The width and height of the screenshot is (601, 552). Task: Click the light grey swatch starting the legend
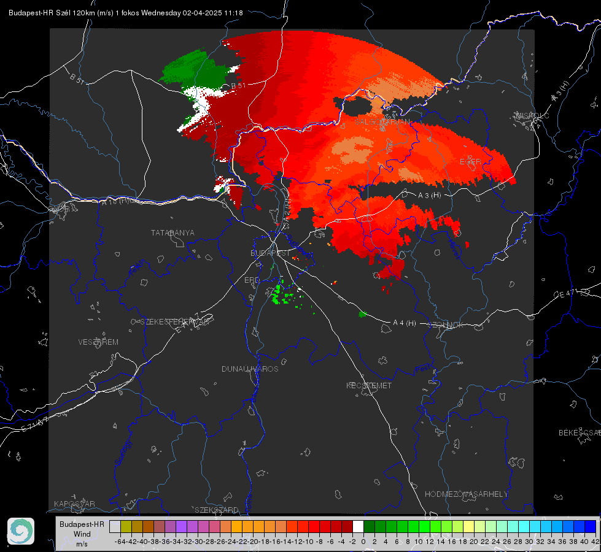tap(115, 526)
